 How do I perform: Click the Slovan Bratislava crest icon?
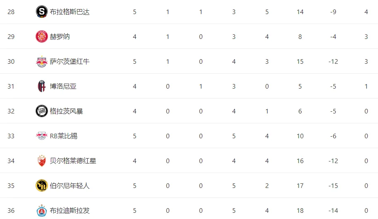(x=41, y=210)
